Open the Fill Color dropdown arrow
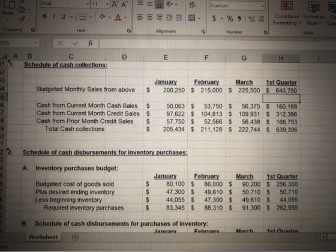 click(x=109, y=17)
